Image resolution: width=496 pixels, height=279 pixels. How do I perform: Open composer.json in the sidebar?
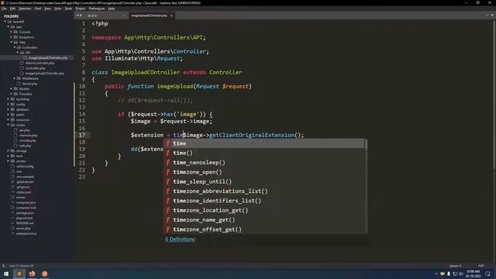tap(26, 202)
